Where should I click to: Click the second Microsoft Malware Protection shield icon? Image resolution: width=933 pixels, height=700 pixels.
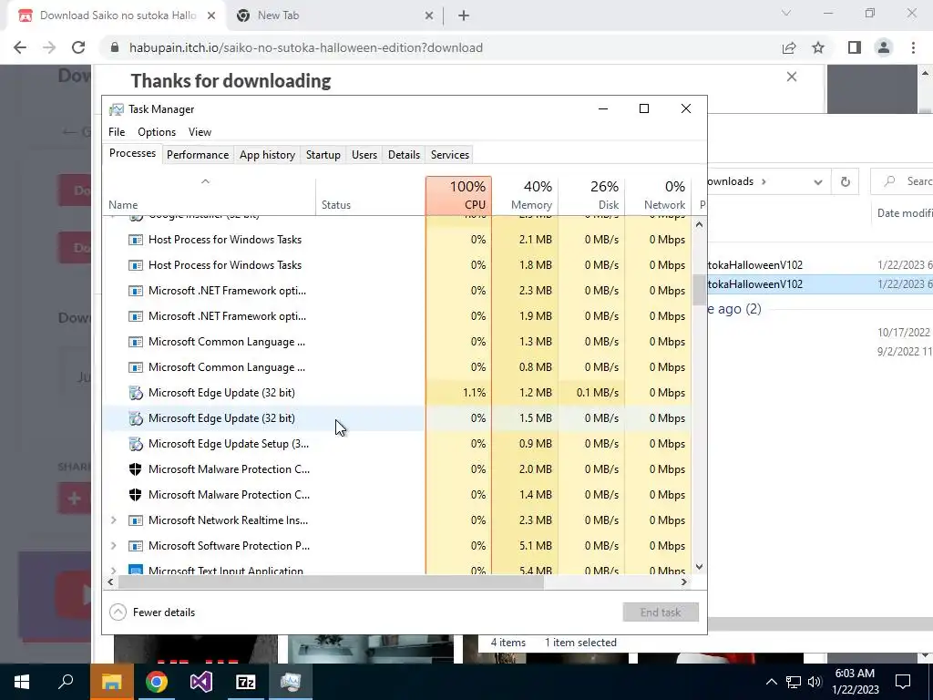click(136, 495)
